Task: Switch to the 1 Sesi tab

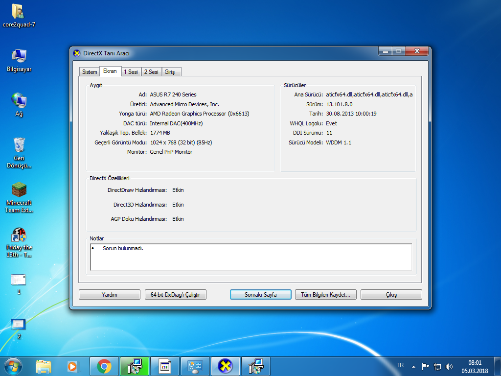Action: tap(131, 71)
